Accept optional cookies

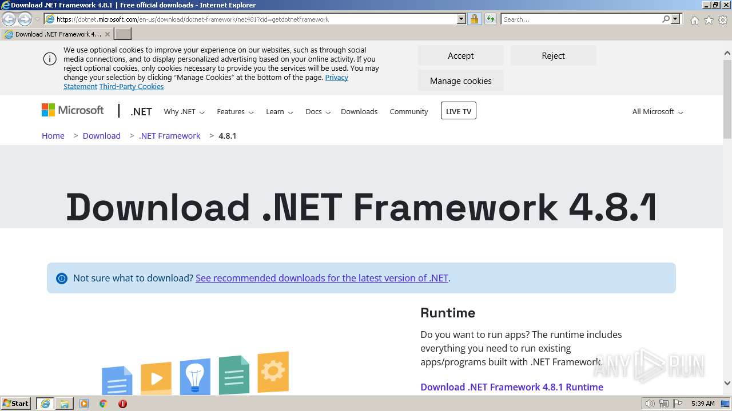point(460,56)
